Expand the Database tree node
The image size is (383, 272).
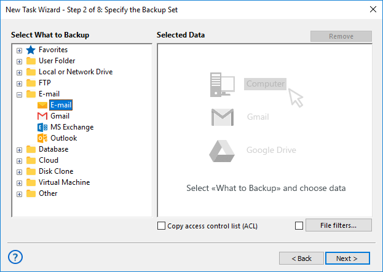click(x=20, y=149)
